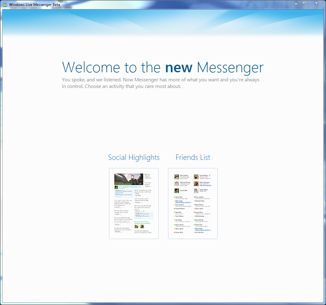Choose the Social Highlights preview thumbnail
This screenshot has height=305, width=326.
coord(134,204)
